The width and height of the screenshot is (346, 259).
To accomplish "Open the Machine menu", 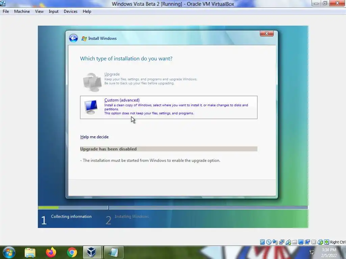I will point(22,11).
